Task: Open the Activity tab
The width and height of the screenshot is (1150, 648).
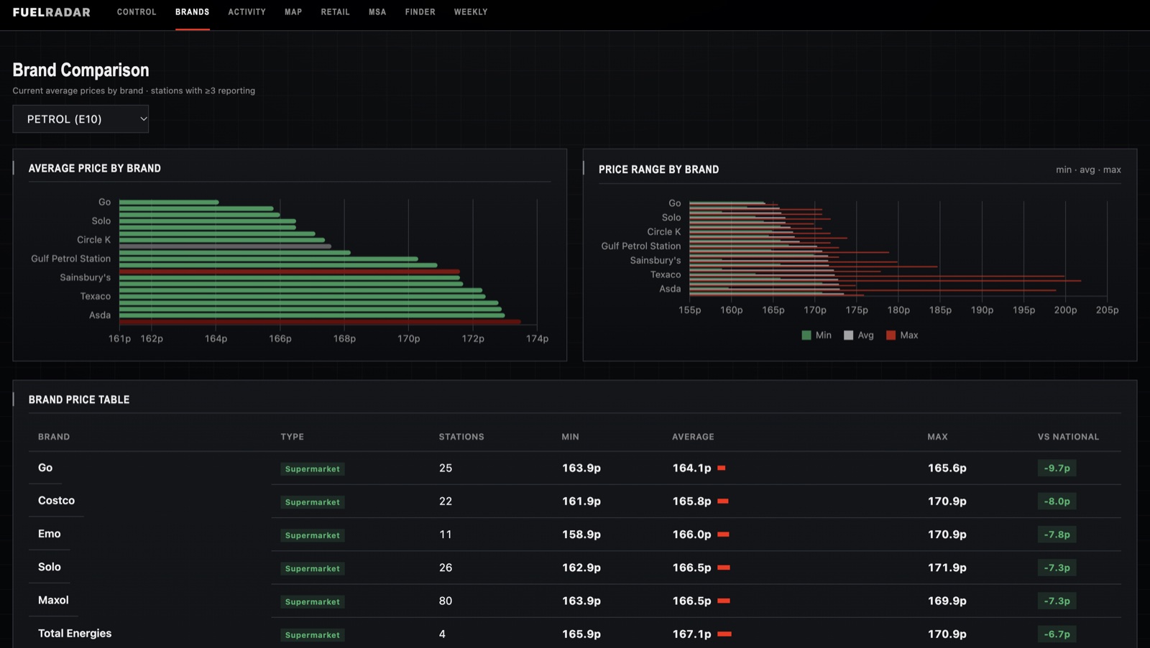Action: (x=247, y=12)
